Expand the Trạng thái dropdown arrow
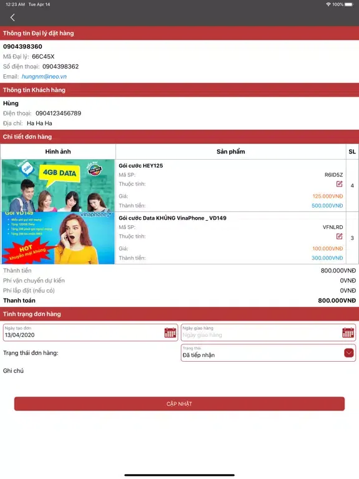This screenshot has width=359, height=479. (348, 353)
